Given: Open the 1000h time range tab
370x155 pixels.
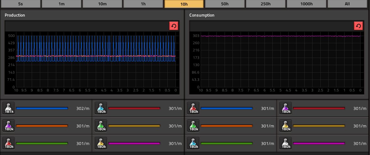Looking at the screenshot, I should 306,4.
